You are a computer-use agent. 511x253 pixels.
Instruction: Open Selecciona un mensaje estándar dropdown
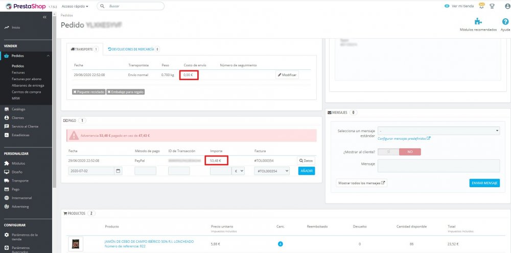coord(438,131)
